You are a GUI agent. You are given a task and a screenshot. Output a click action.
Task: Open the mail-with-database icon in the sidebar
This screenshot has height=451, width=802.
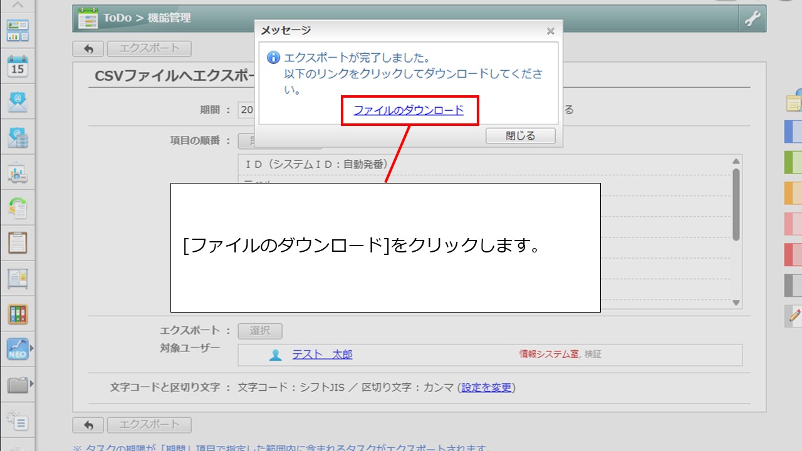tap(18, 137)
